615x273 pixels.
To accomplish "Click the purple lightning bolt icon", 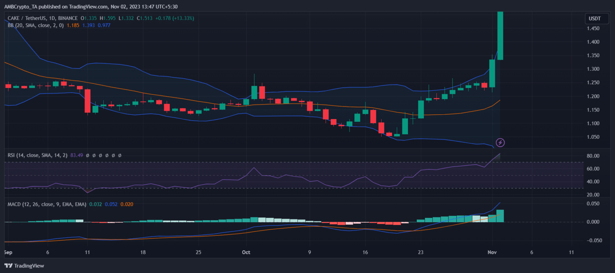I will tap(500, 142).
